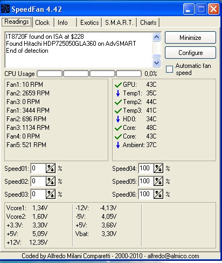Click the 'Fan1: 10 RPM' reading
The height and width of the screenshot is (263, 222).
25,85
